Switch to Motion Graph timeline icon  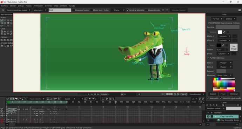pos(21,99)
